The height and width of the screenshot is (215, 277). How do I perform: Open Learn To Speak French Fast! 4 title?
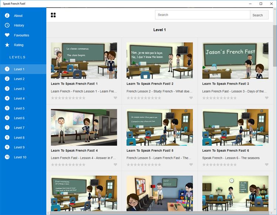74,150
